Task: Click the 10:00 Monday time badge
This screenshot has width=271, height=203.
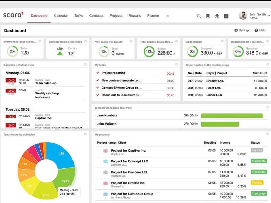Action: (x=11, y=80)
